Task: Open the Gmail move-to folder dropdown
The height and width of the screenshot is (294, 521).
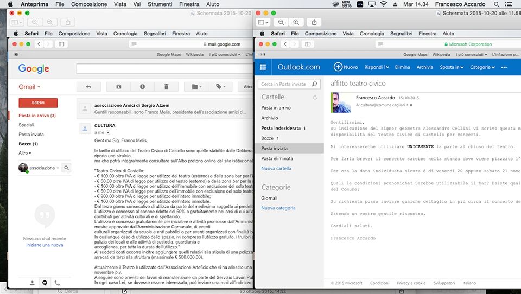Action: point(195,86)
